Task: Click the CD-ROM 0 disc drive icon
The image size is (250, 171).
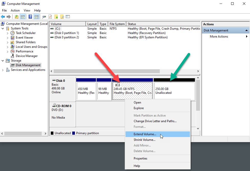Action: (54, 106)
